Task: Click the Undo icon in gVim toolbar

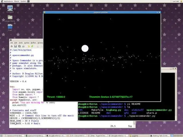Action: 29,46
